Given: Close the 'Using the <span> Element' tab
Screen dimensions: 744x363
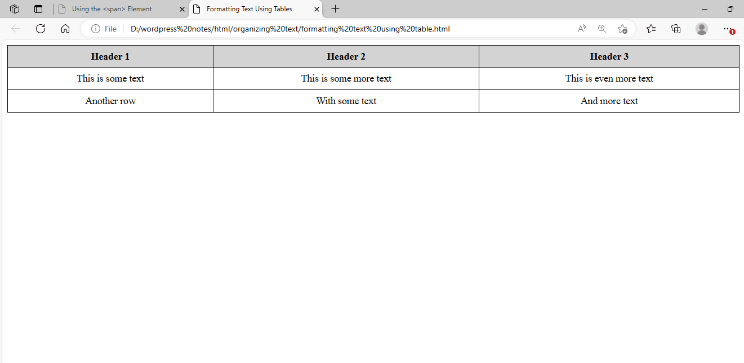Looking at the screenshot, I should click(182, 10).
